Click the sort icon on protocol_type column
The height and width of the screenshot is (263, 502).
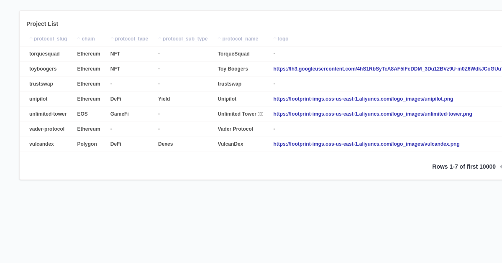pyautogui.click(x=113, y=38)
